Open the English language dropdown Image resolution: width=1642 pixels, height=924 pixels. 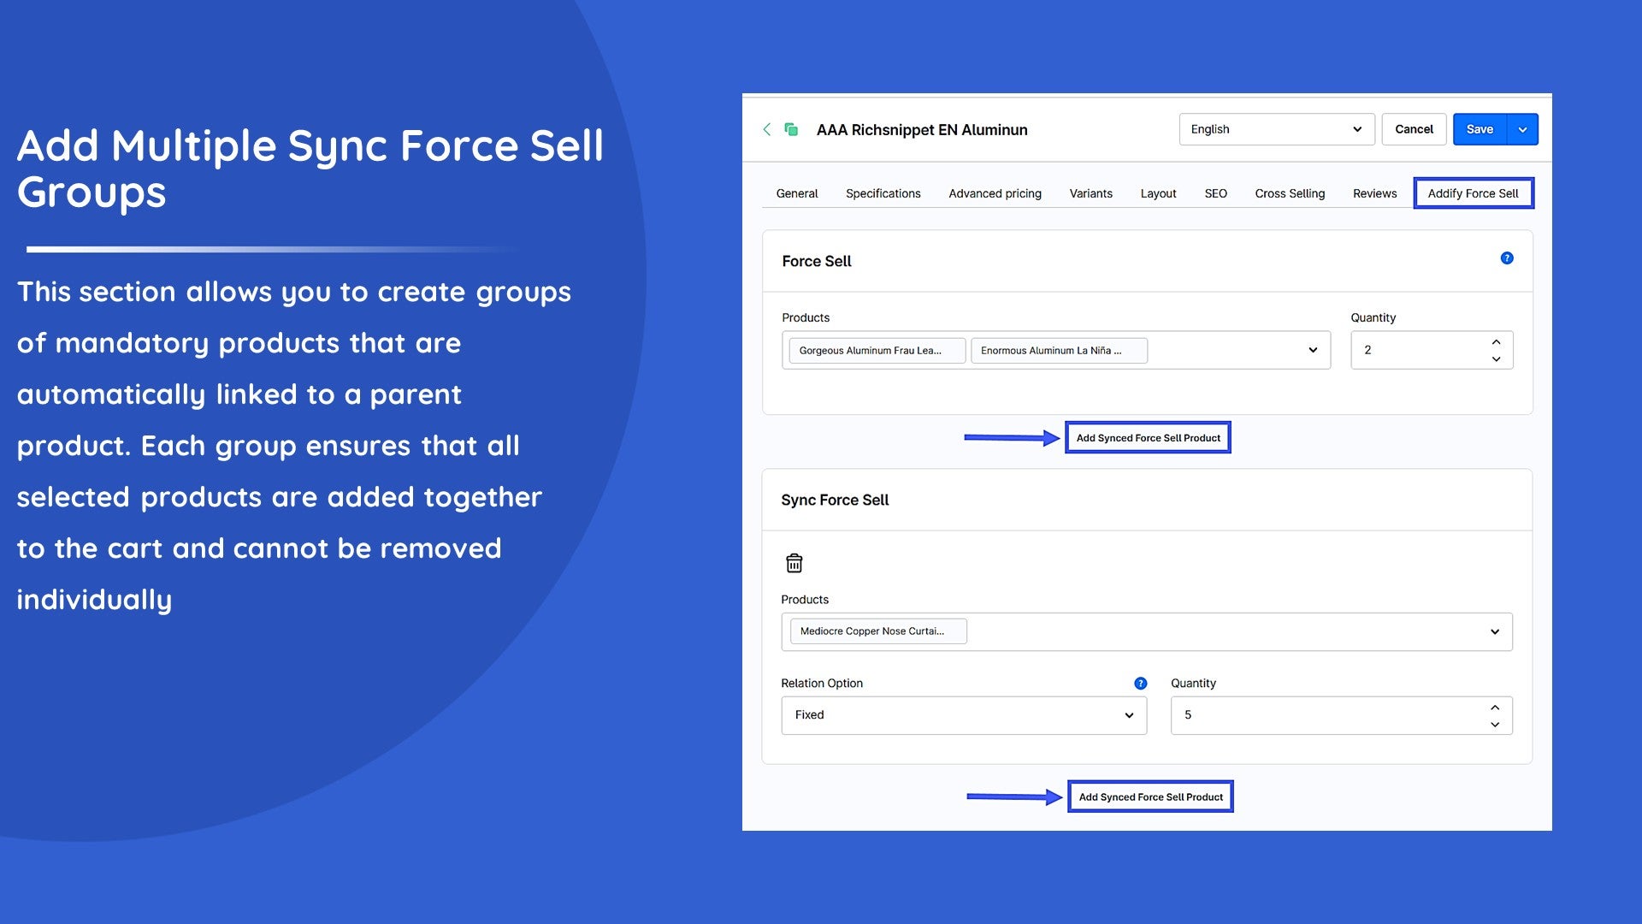[1276, 129]
